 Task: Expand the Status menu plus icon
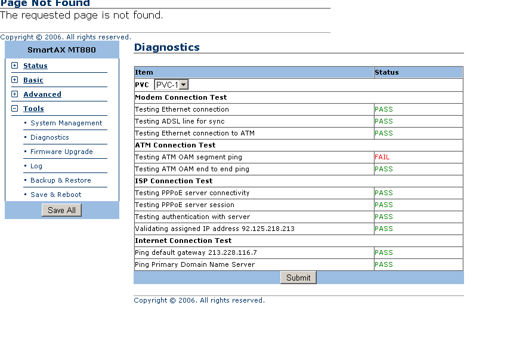pos(15,66)
